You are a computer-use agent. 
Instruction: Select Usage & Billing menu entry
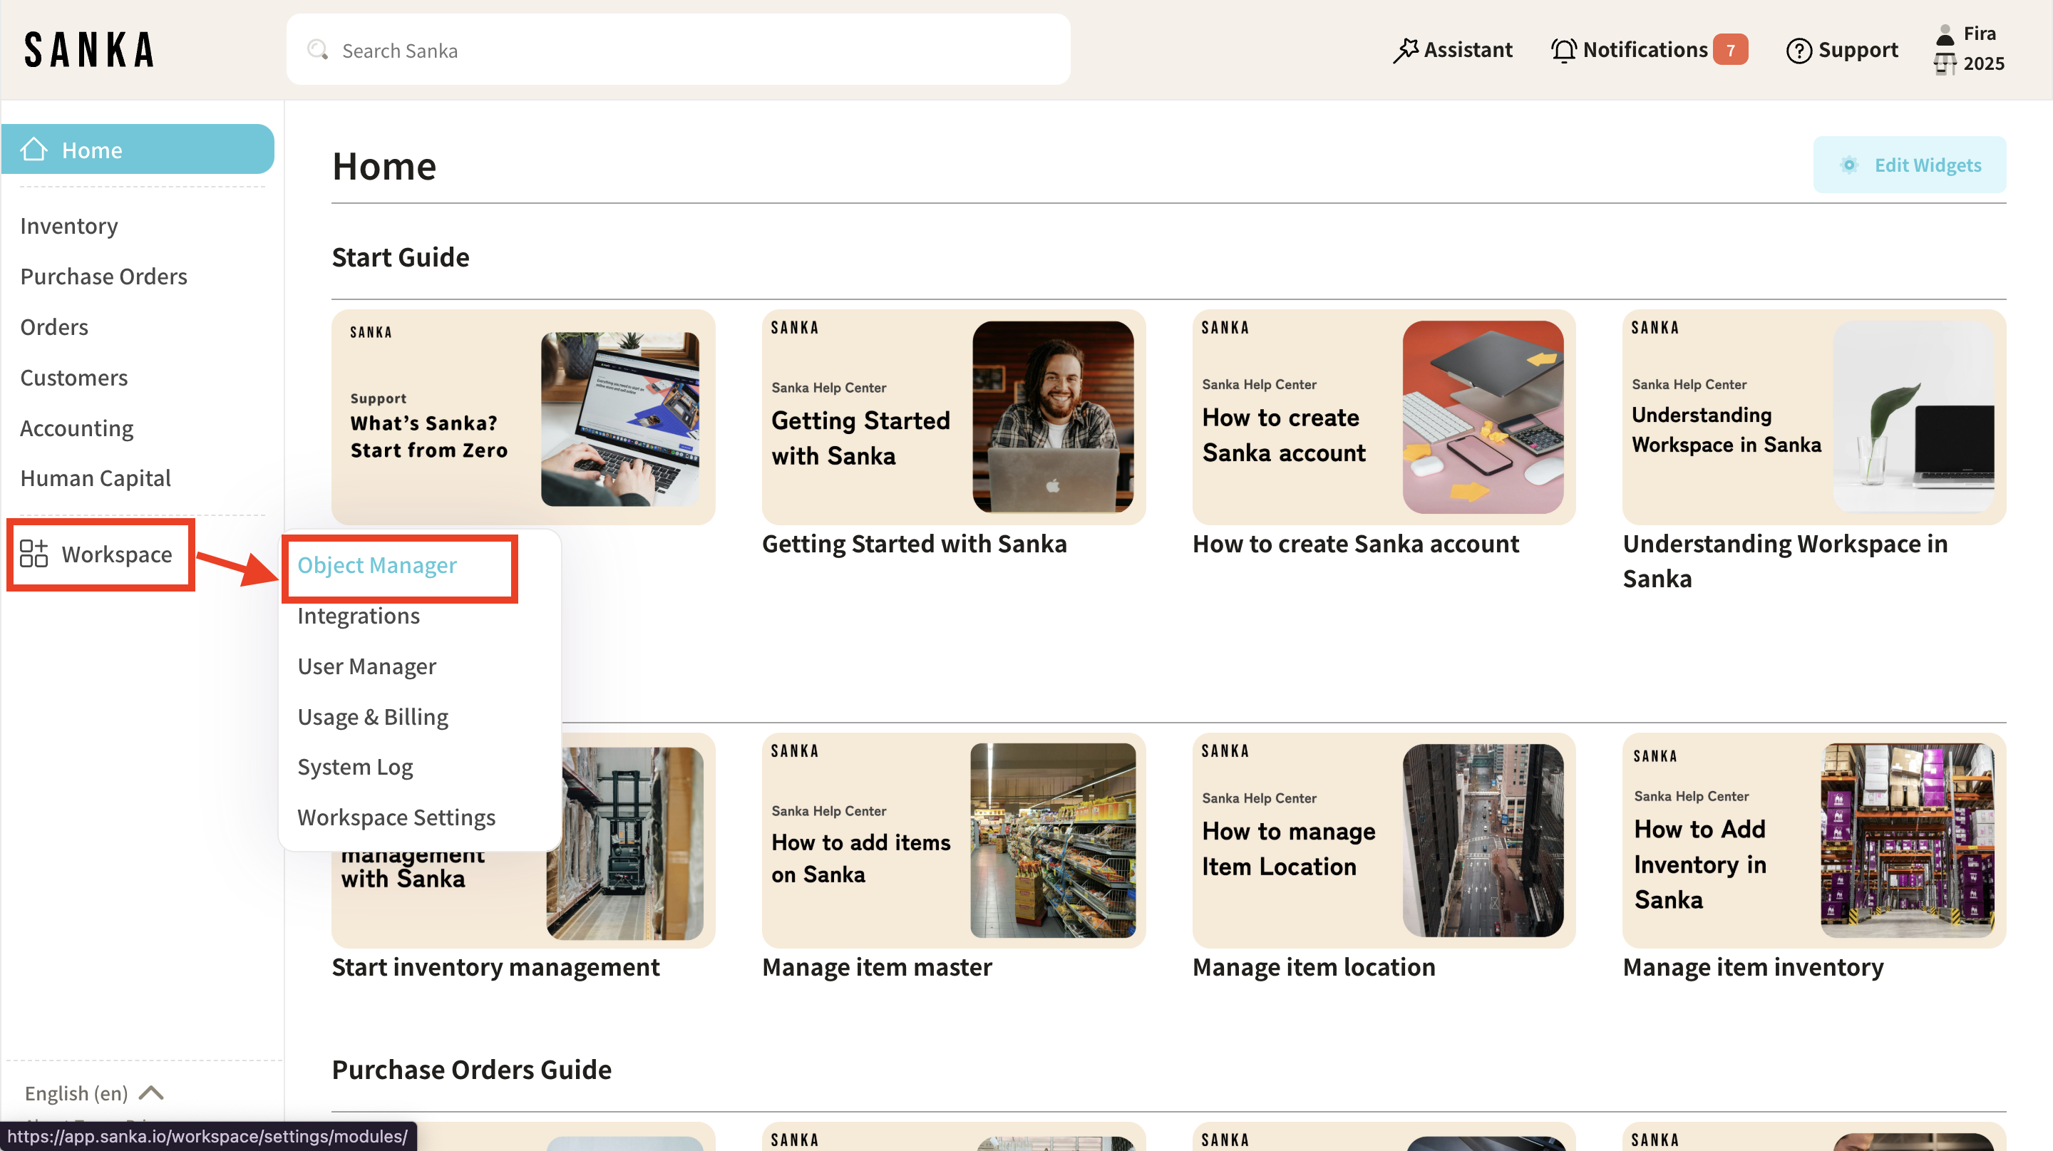[373, 717]
